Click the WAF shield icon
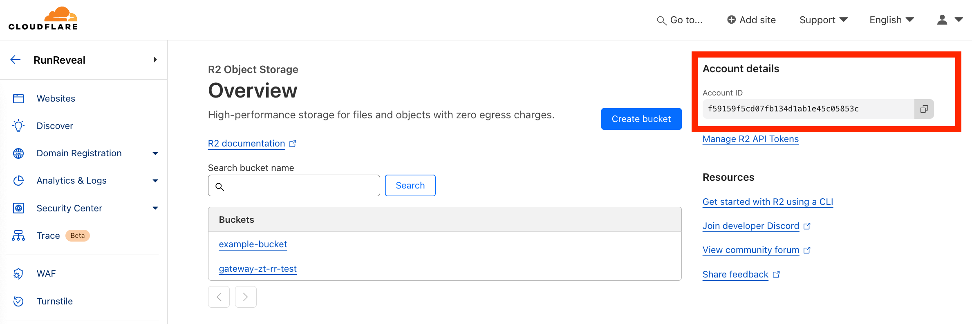 tap(18, 273)
